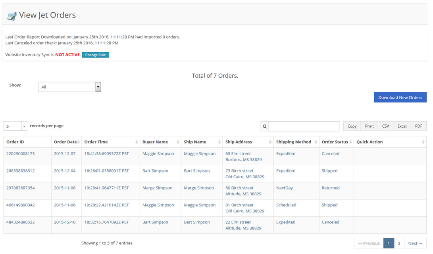Open order 466149890042

(x=20, y=205)
